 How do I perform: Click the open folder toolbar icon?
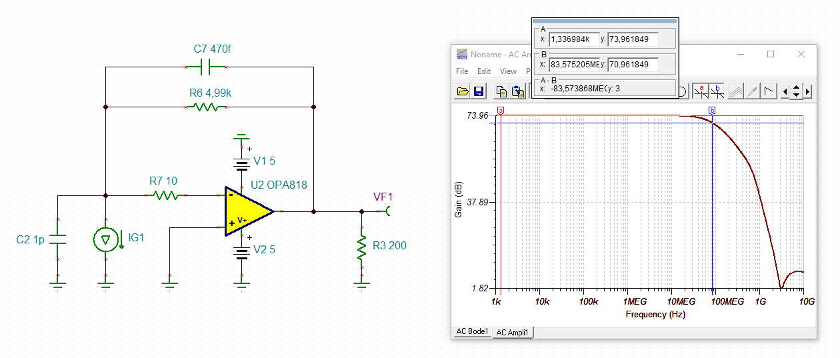coord(463,91)
